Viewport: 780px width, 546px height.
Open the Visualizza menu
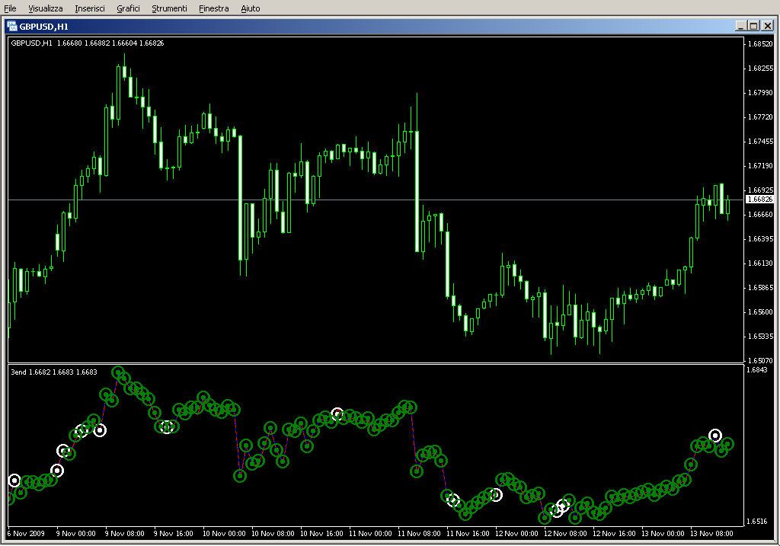46,8
